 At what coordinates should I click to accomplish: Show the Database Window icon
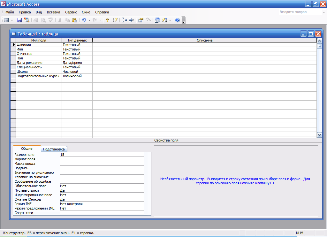(x=157, y=20)
